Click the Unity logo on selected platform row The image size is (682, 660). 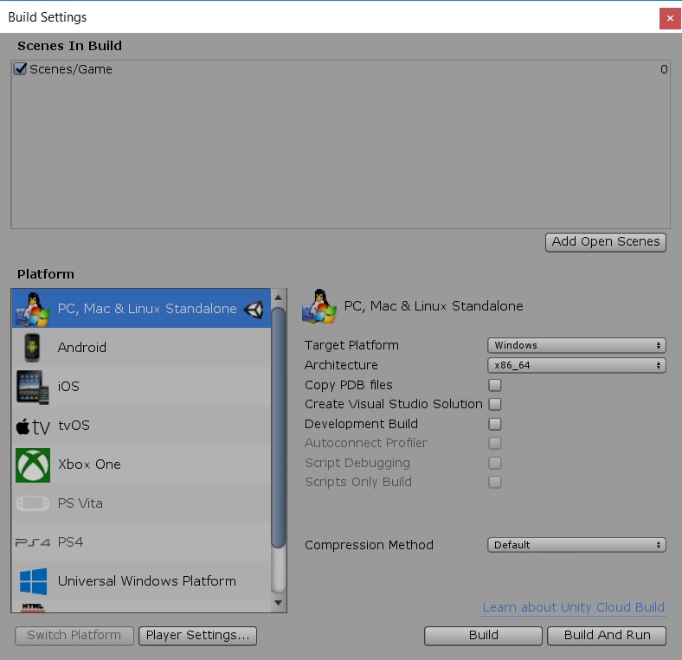tap(254, 309)
